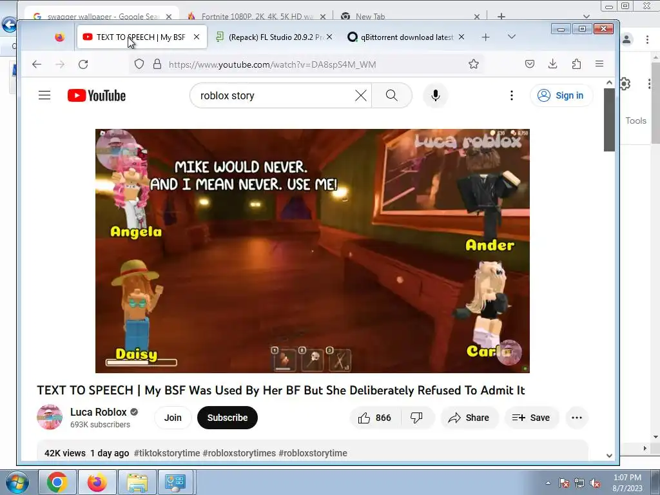The height and width of the screenshot is (495, 660).
Task: Open Windows Start orb
Action: pos(17,482)
